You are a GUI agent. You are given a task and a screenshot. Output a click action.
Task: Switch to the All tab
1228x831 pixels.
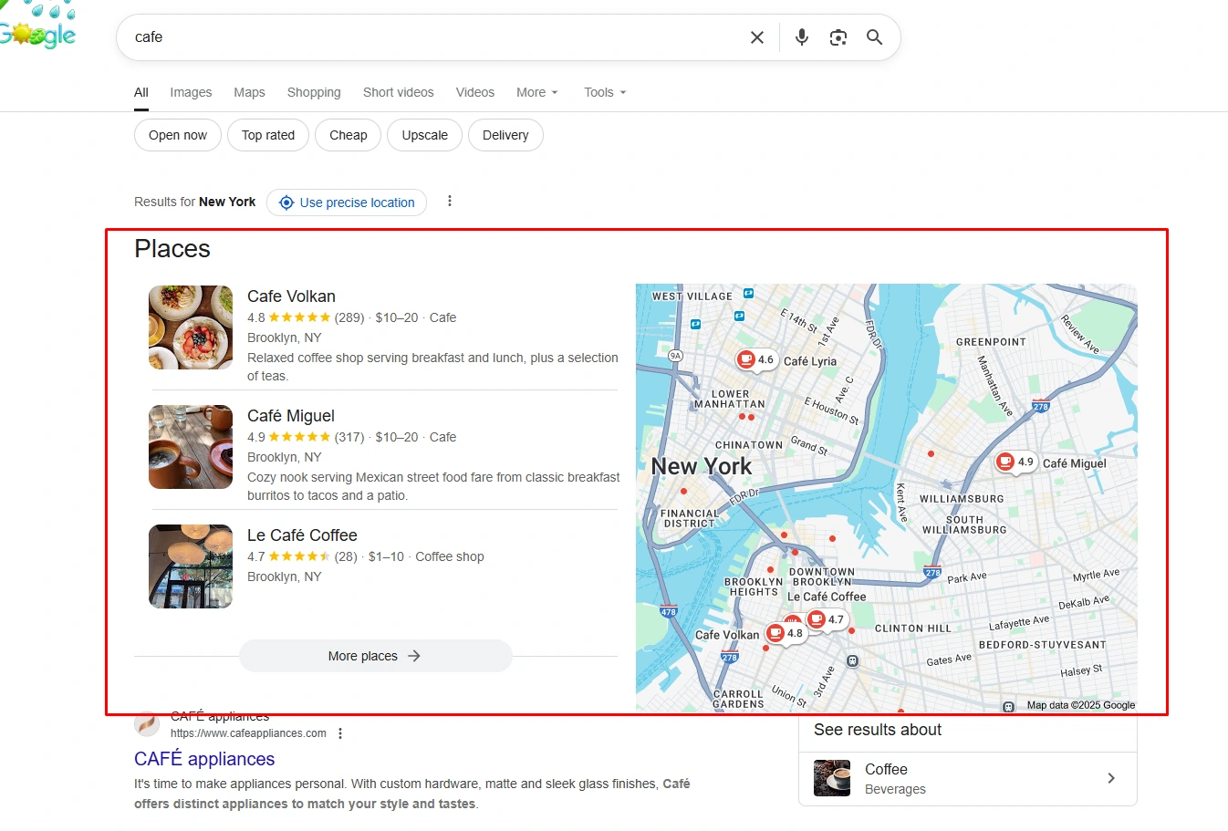141,92
